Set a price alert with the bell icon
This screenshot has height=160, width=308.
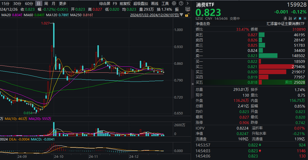click(300, 18)
